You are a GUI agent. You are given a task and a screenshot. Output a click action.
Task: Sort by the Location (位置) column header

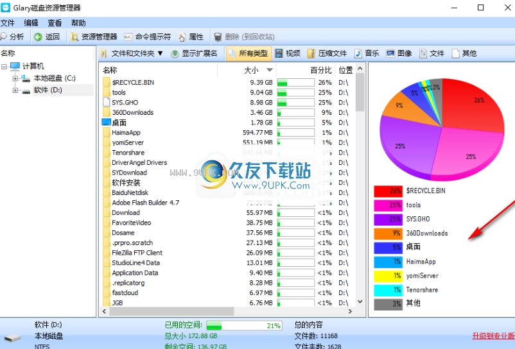(345, 70)
